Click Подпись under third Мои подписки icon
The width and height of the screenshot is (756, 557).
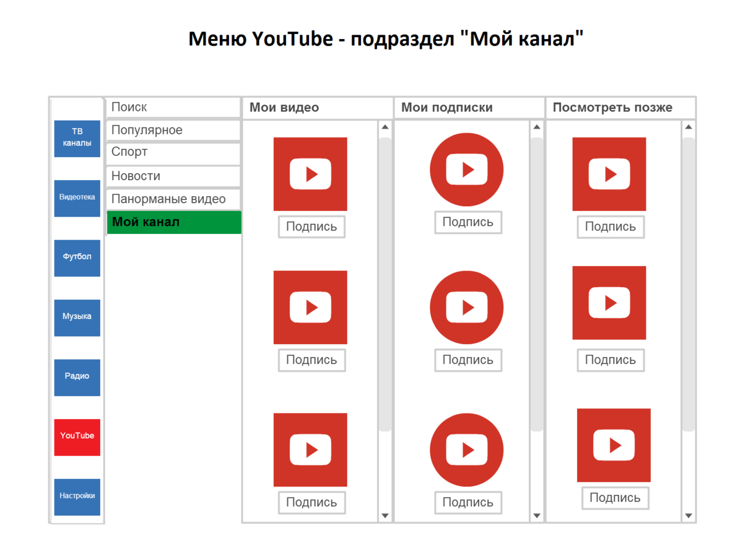468,503
